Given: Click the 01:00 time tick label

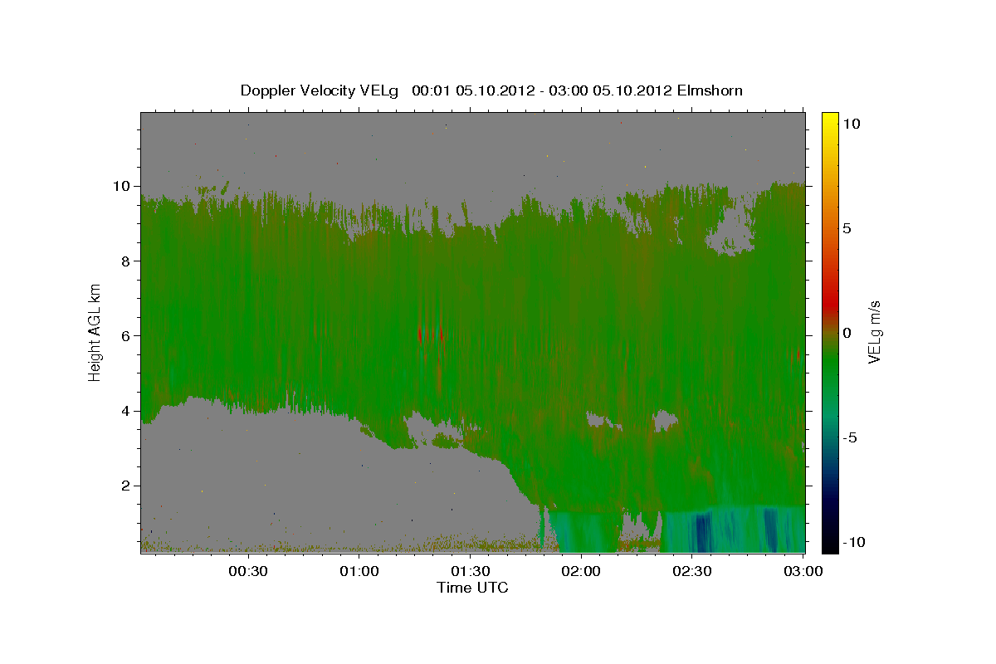Looking at the screenshot, I should click(x=360, y=571).
